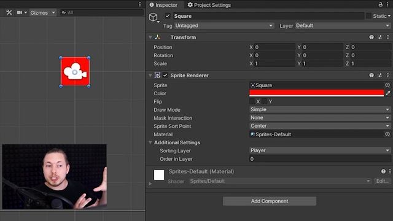Click the camera gizmo icon on the square
The width and height of the screenshot is (393, 221).
click(x=75, y=72)
